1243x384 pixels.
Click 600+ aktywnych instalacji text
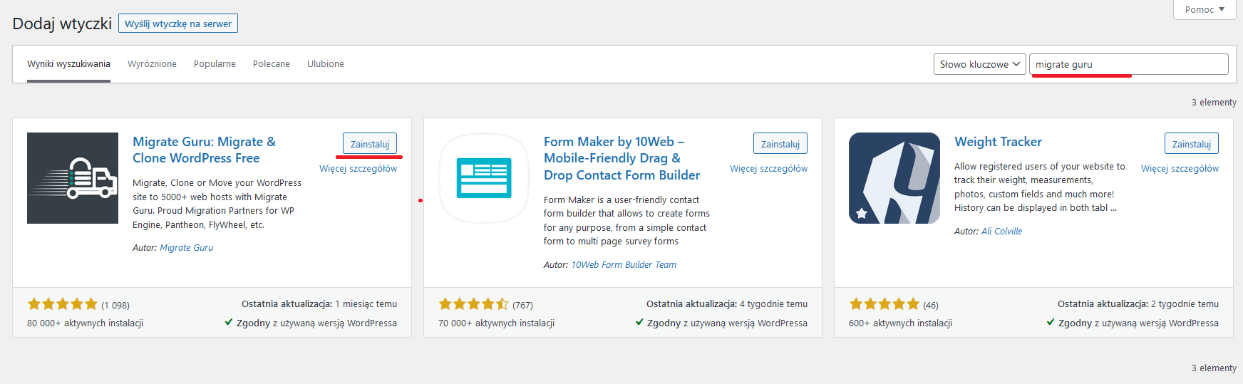901,323
